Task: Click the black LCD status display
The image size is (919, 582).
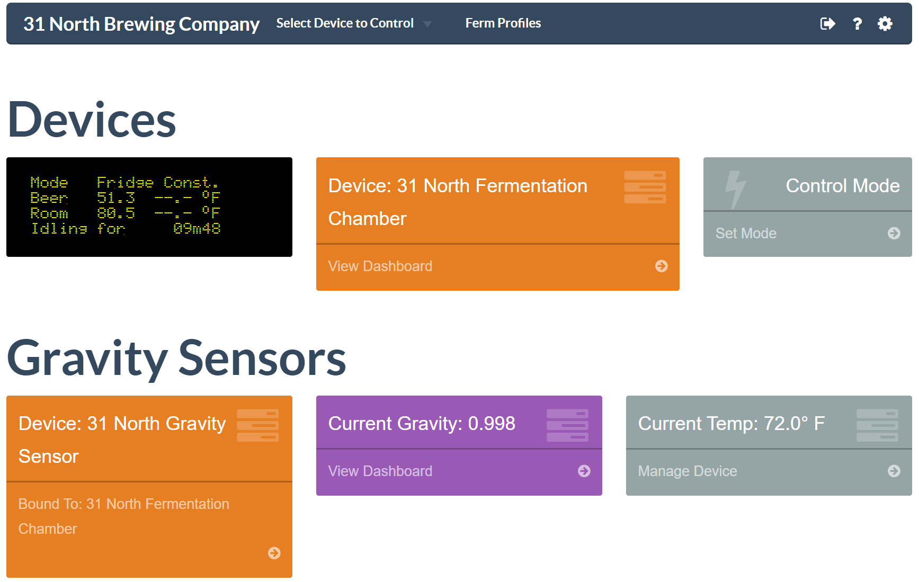Action: pos(149,207)
